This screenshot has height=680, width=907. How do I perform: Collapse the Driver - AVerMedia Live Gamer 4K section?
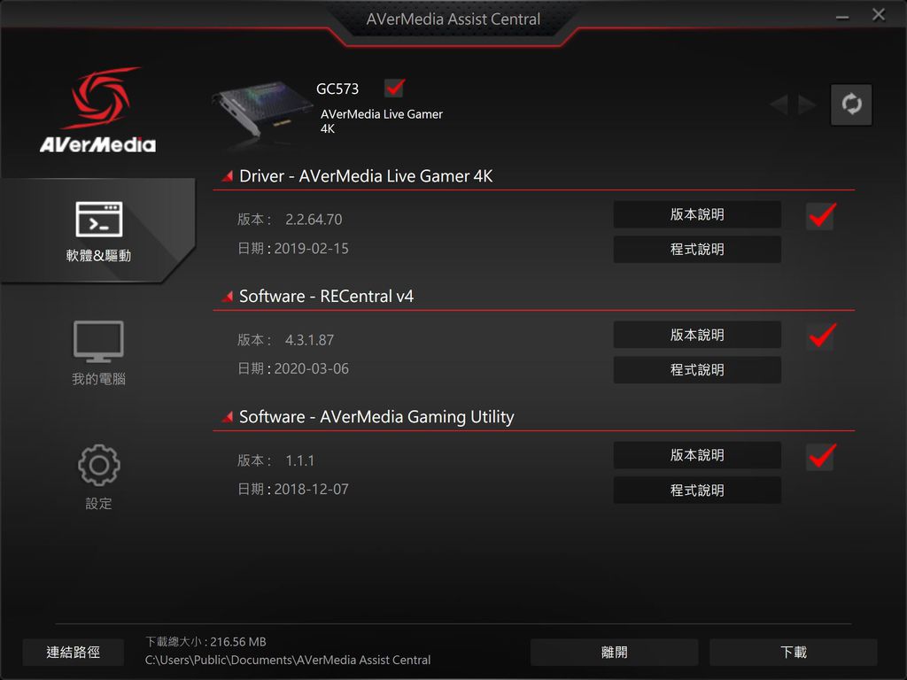click(228, 176)
